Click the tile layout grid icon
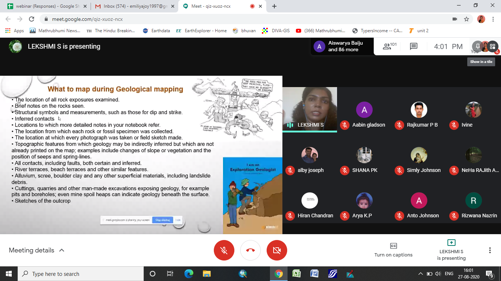This screenshot has width=501, height=281. [x=493, y=46]
